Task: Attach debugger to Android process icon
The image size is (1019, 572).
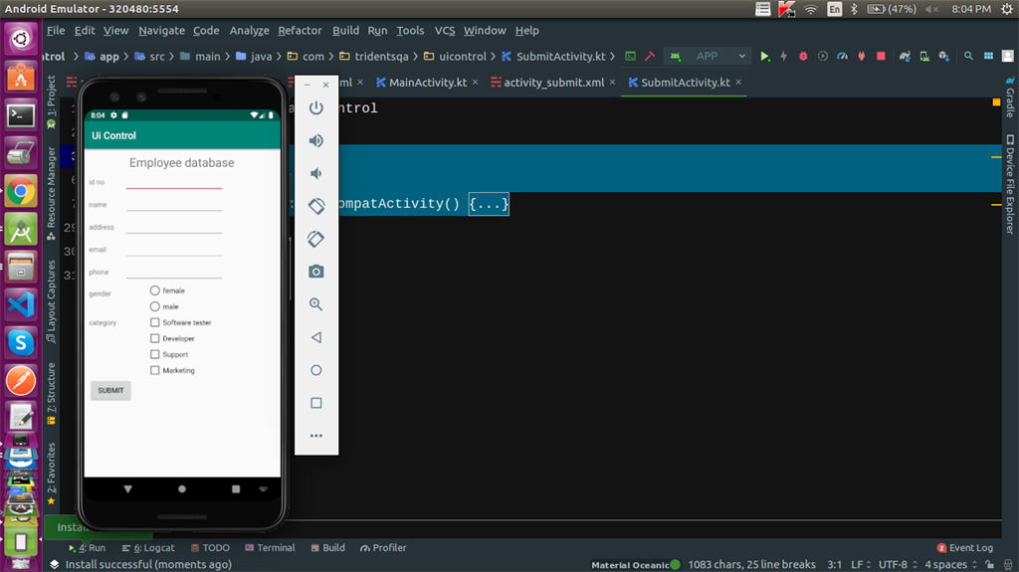Action: coord(862,57)
